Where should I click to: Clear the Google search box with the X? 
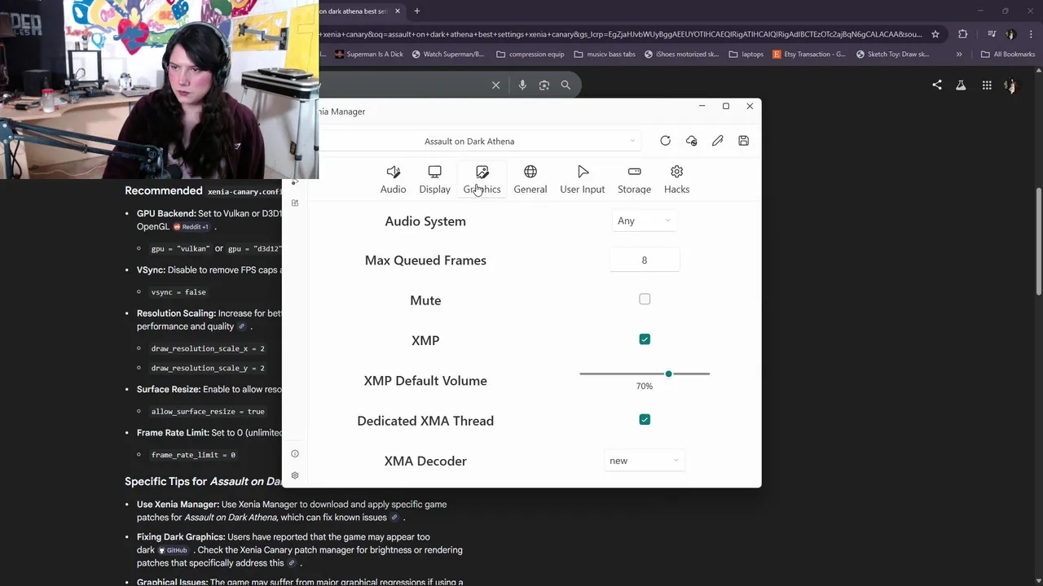tap(495, 85)
